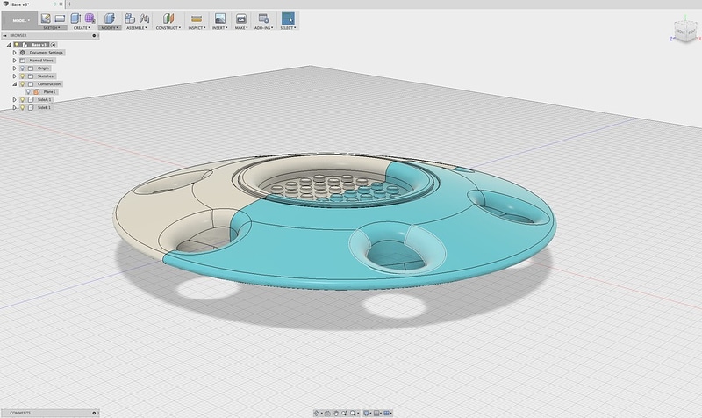Open the INSERT menu

[220, 28]
